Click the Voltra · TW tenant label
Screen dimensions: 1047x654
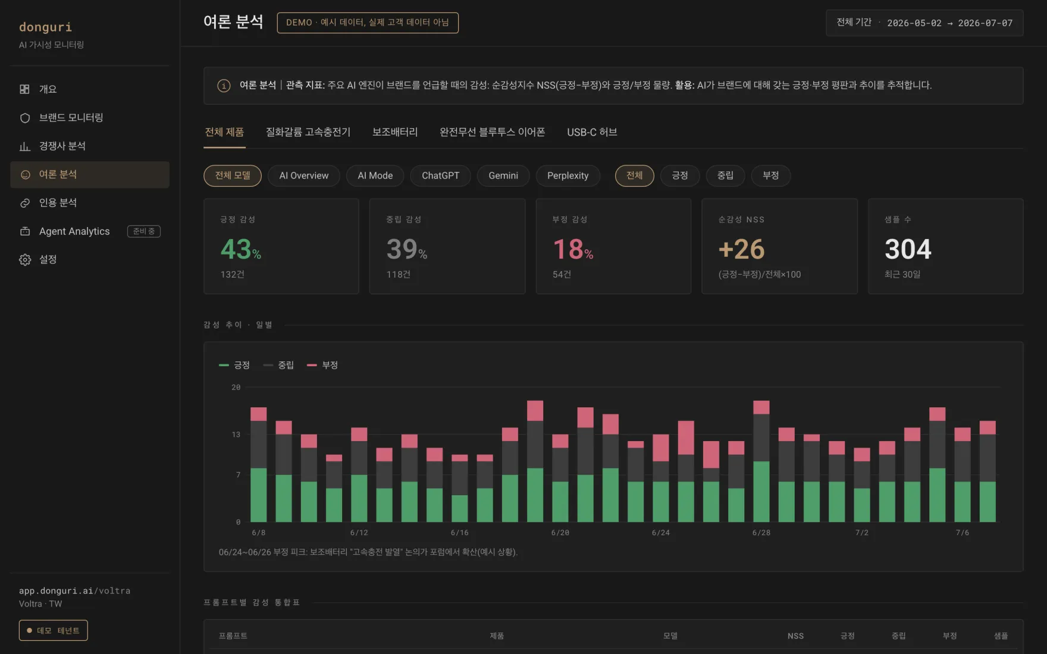pos(40,604)
